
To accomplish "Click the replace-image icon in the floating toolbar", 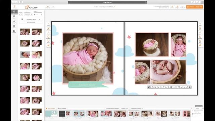I will coord(149,87).
